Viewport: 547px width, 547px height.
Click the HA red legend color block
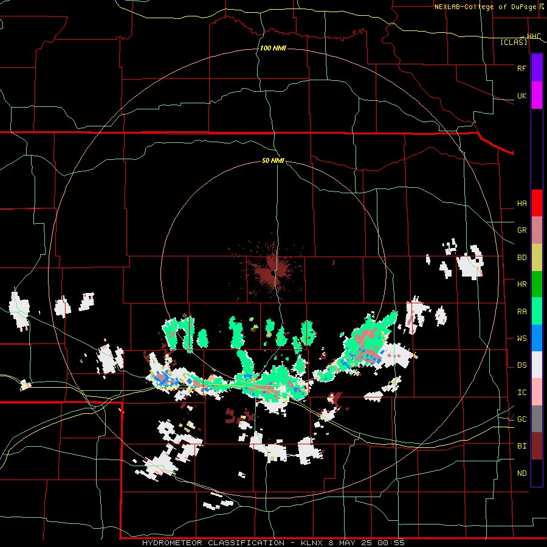(537, 203)
